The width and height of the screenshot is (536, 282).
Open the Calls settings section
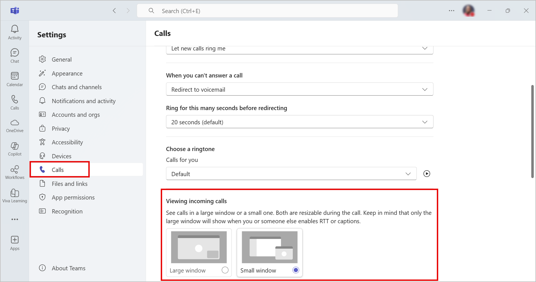click(87, 169)
